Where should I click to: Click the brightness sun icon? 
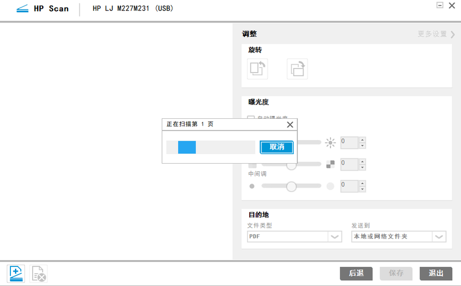point(330,142)
